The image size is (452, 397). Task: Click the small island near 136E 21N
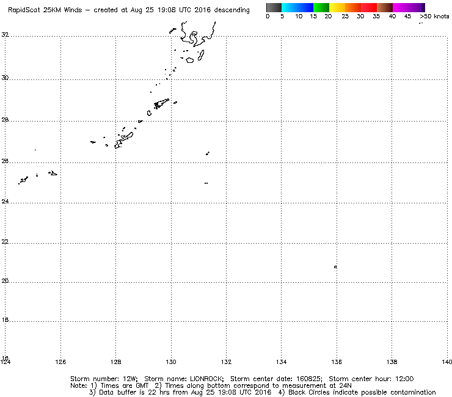(x=335, y=267)
